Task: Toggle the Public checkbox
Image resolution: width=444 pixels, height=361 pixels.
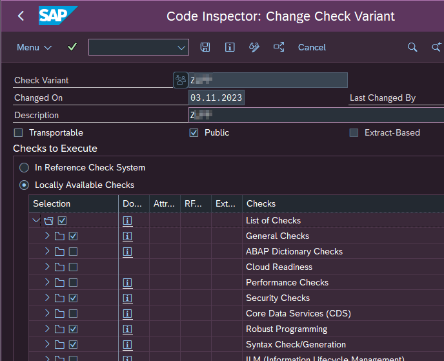Action: tap(194, 132)
